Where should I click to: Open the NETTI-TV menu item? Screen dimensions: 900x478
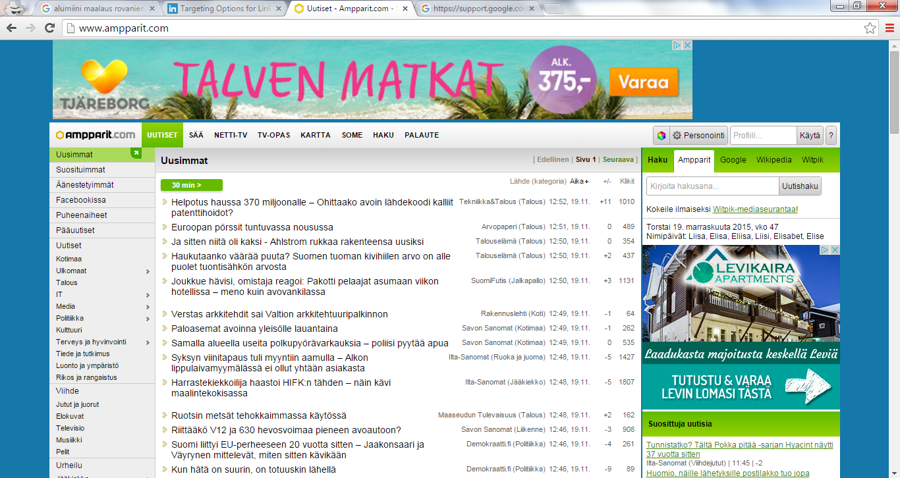231,135
